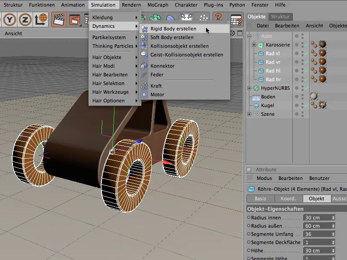Toggle the green enable checkmark for HyperNURBS
This screenshot has width=347, height=260.
pyautogui.click(x=306, y=88)
